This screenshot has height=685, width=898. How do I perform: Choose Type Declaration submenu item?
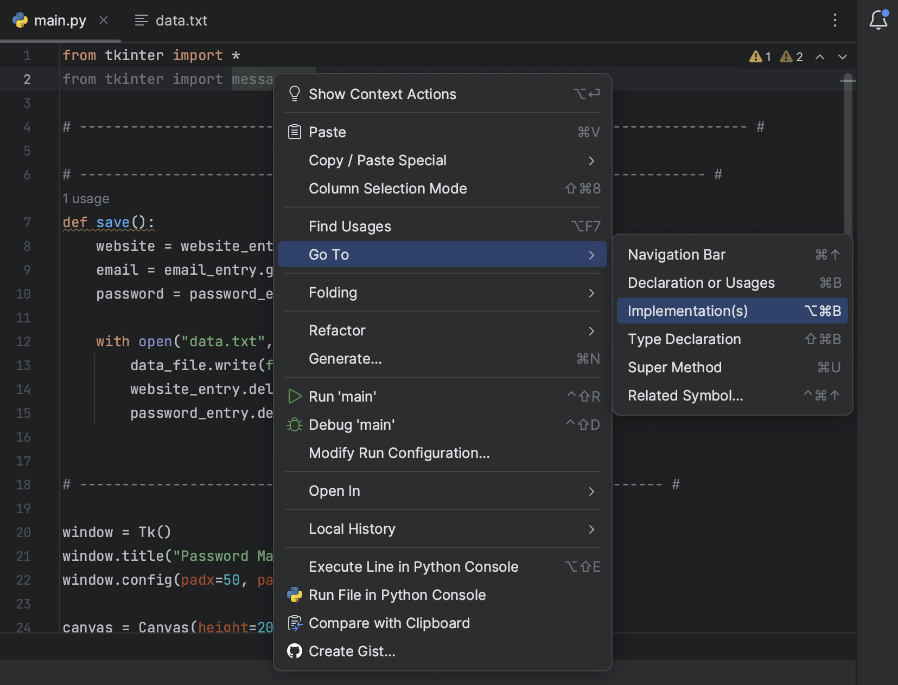(733, 339)
